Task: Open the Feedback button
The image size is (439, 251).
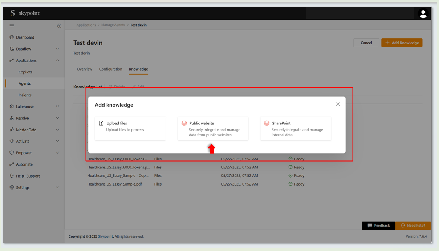Action: [378, 226]
